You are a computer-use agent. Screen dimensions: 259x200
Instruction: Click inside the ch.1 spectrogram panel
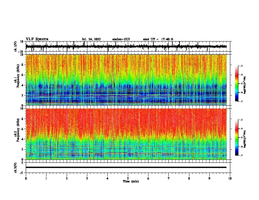(126, 80)
